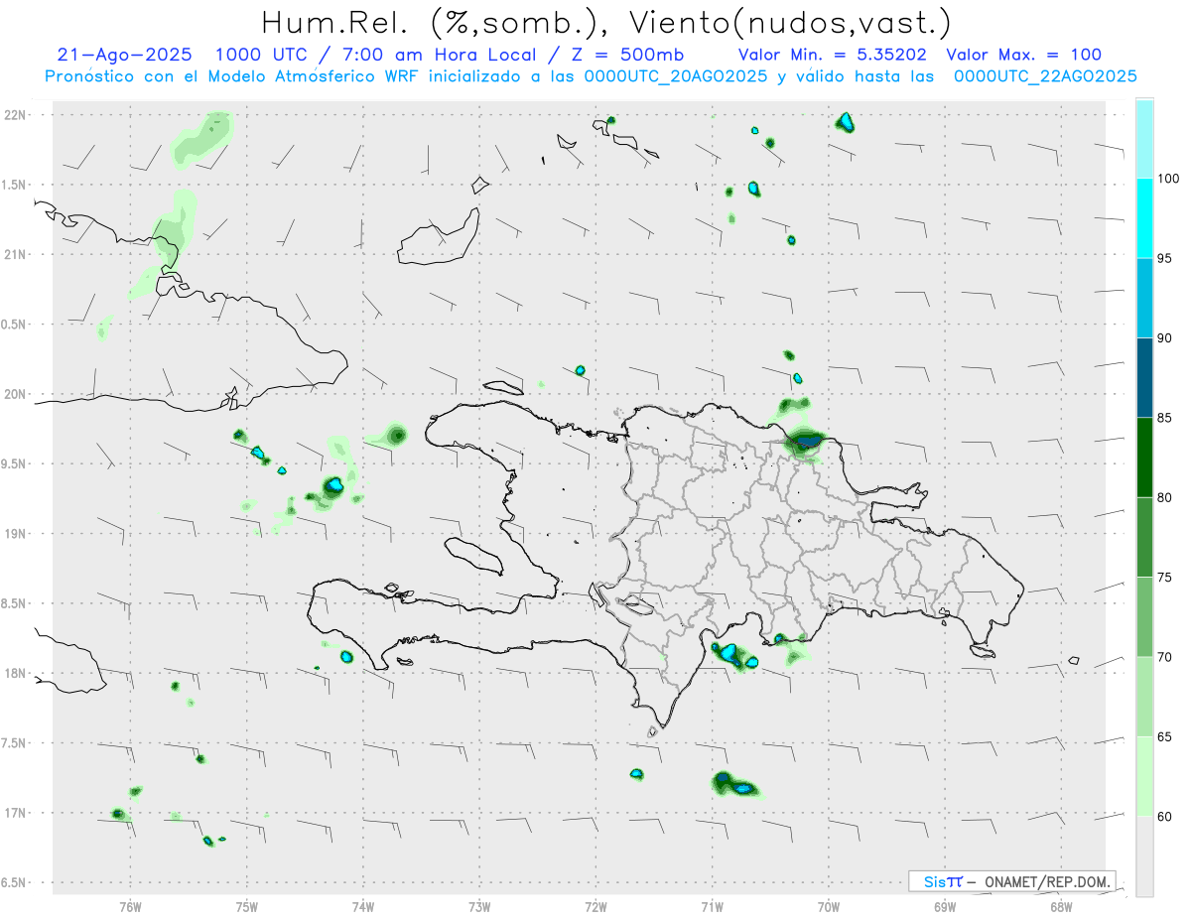Click the 70W longitude label
Image resolution: width=1191 pixels, height=920 pixels.
829,906
